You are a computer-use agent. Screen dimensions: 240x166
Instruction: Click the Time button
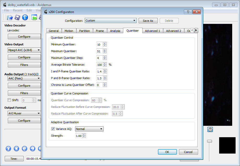(14, 158)
